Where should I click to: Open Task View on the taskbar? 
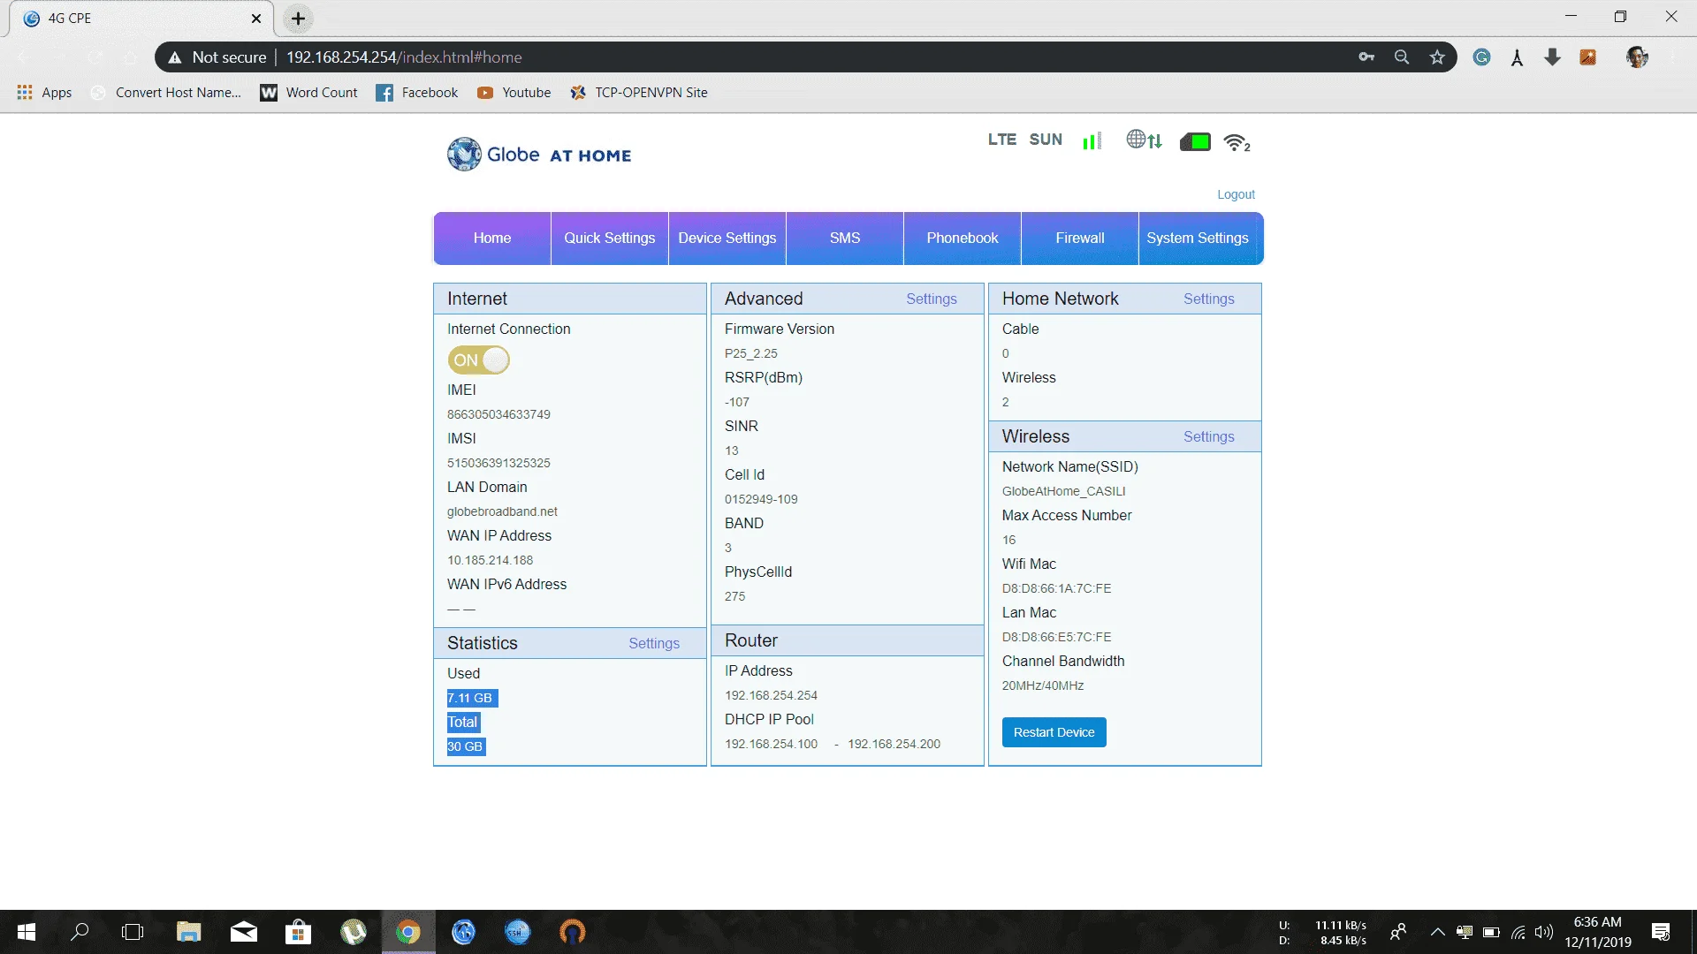(133, 932)
